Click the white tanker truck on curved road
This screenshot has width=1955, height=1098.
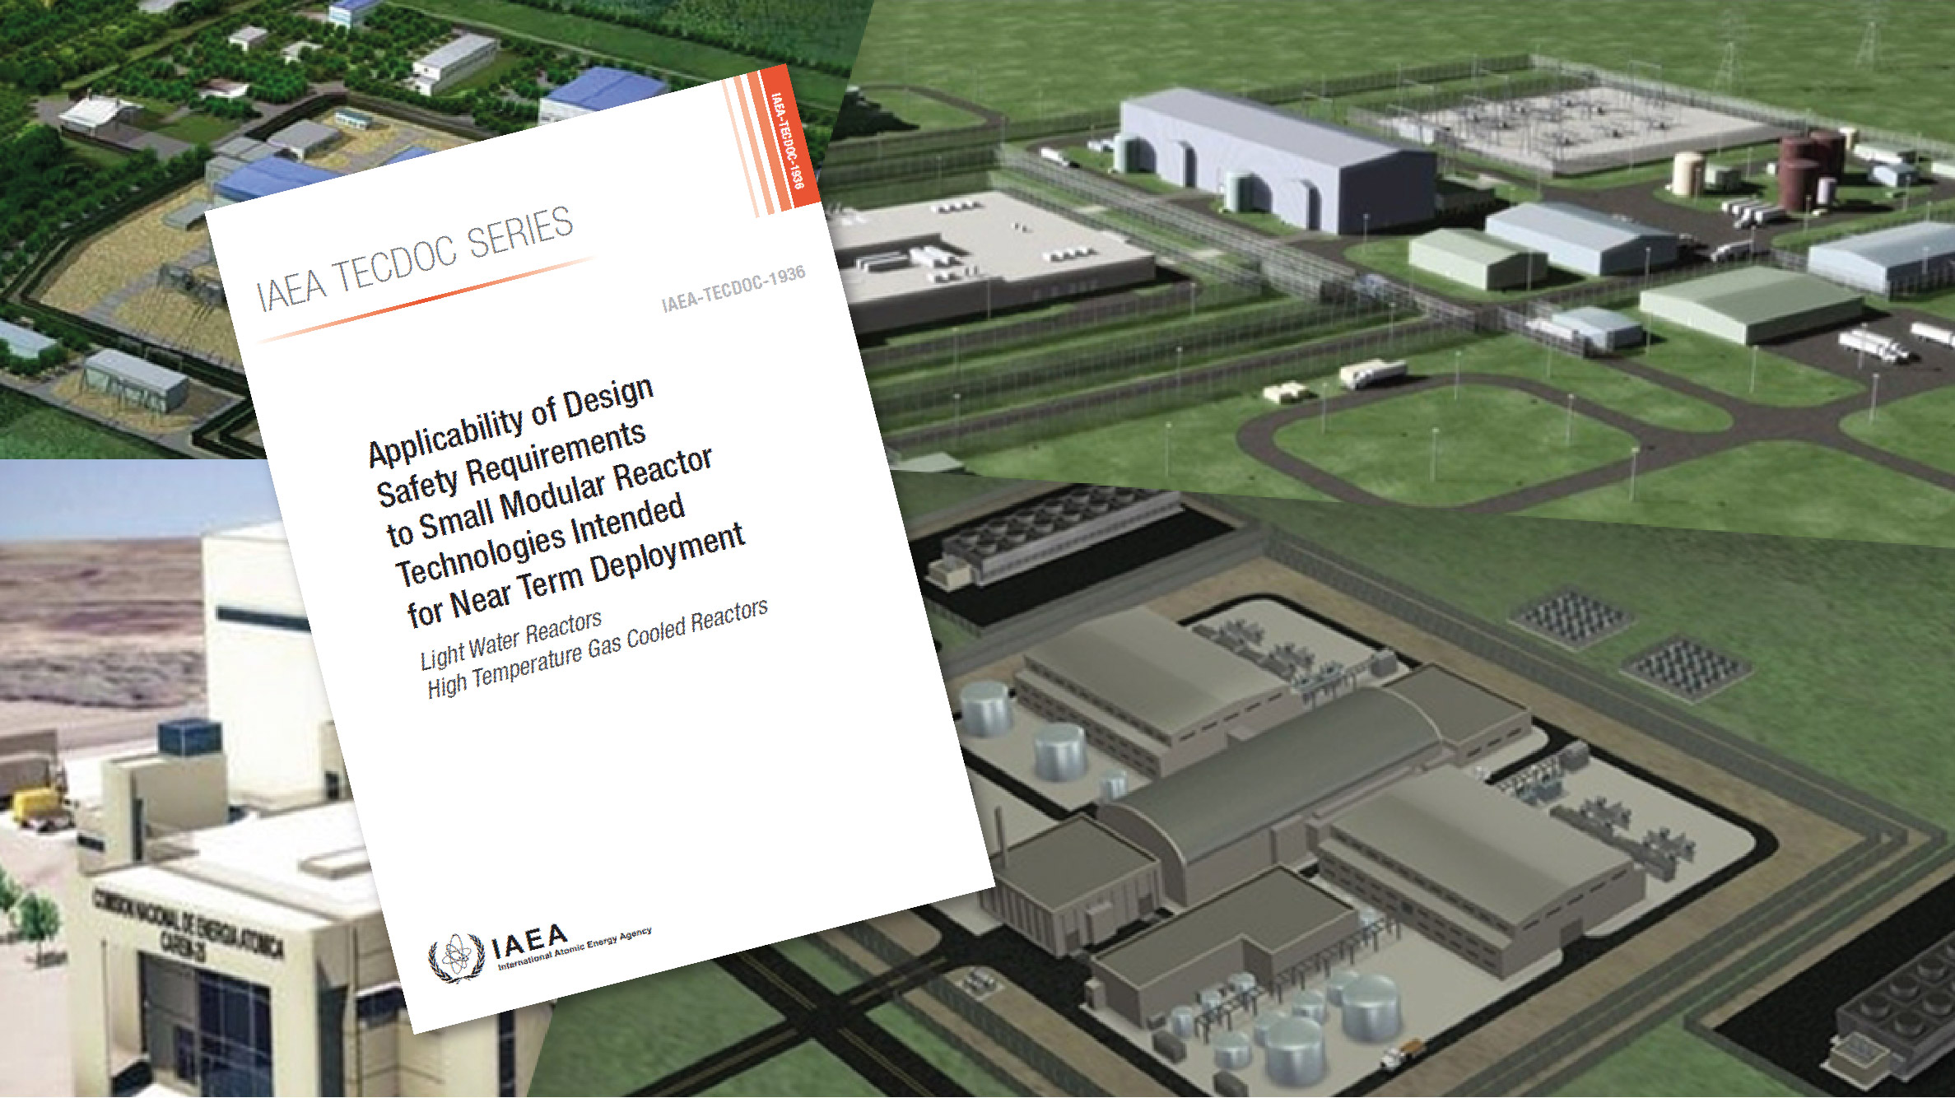pos(1371,374)
